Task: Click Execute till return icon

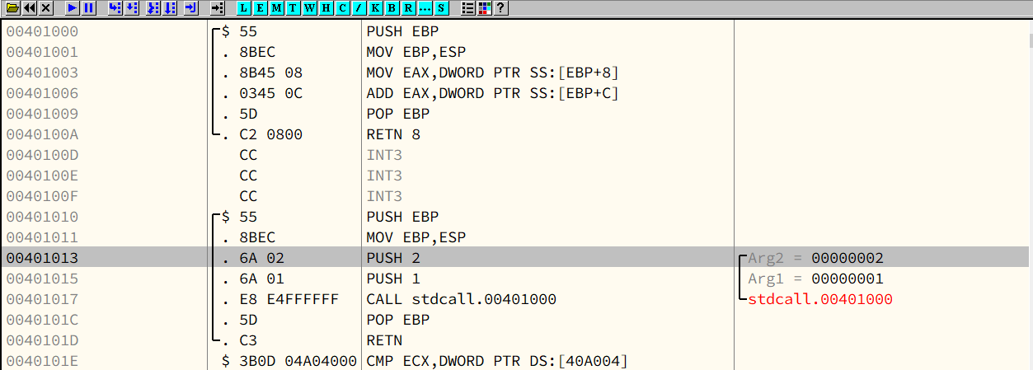Action: pos(190,8)
